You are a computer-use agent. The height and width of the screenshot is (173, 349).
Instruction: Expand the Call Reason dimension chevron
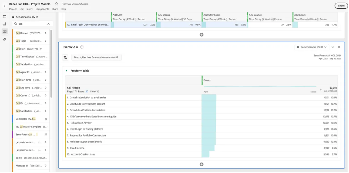pos(46,33)
